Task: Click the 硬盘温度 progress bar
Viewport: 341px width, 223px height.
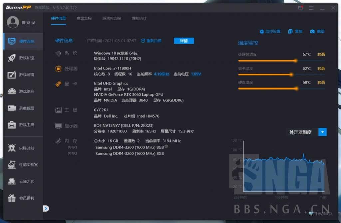Action: coord(282,89)
